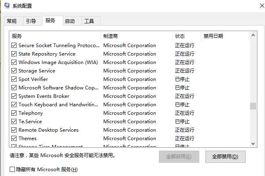Viewport: 265px width, 176px height.
Task: Open the 引导 tab
Action: pyautogui.click(x=31, y=21)
